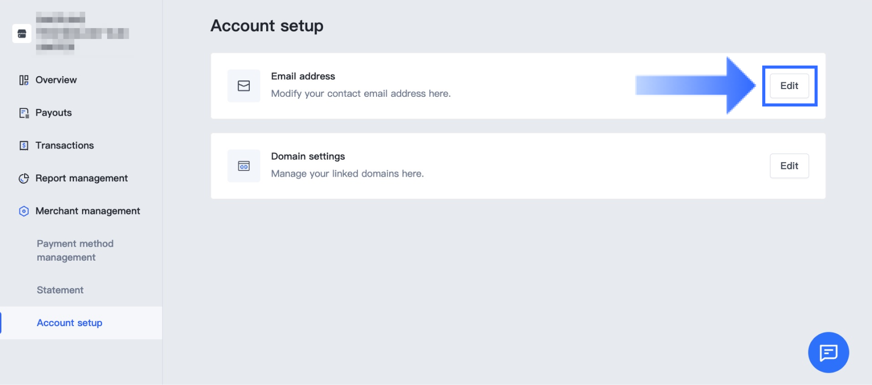The width and height of the screenshot is (872, 385).
Task: Open the Overview page
Action: [56, 80]
